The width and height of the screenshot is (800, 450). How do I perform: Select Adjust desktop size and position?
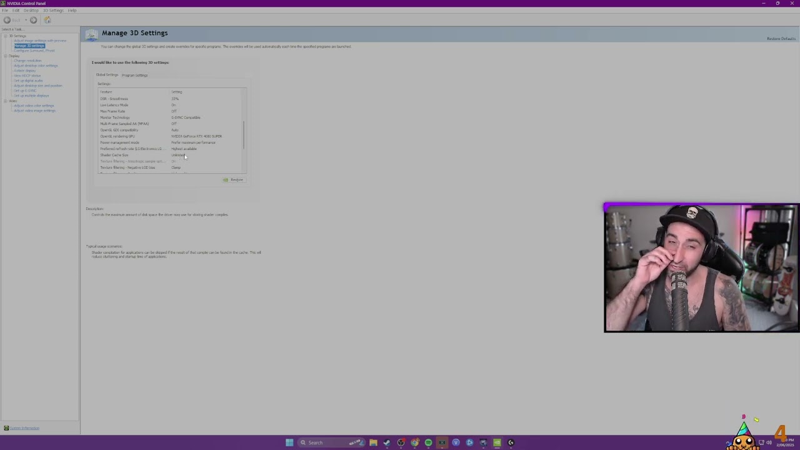point(38,86)
